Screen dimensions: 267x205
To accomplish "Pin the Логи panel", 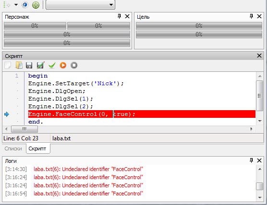I will click(x=251, y=160).
